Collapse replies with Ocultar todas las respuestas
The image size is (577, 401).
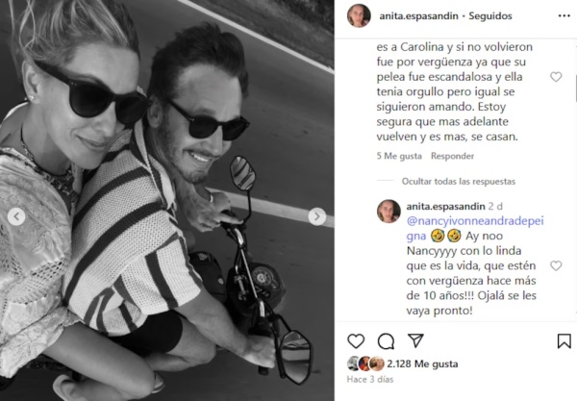tap(459, 182)
